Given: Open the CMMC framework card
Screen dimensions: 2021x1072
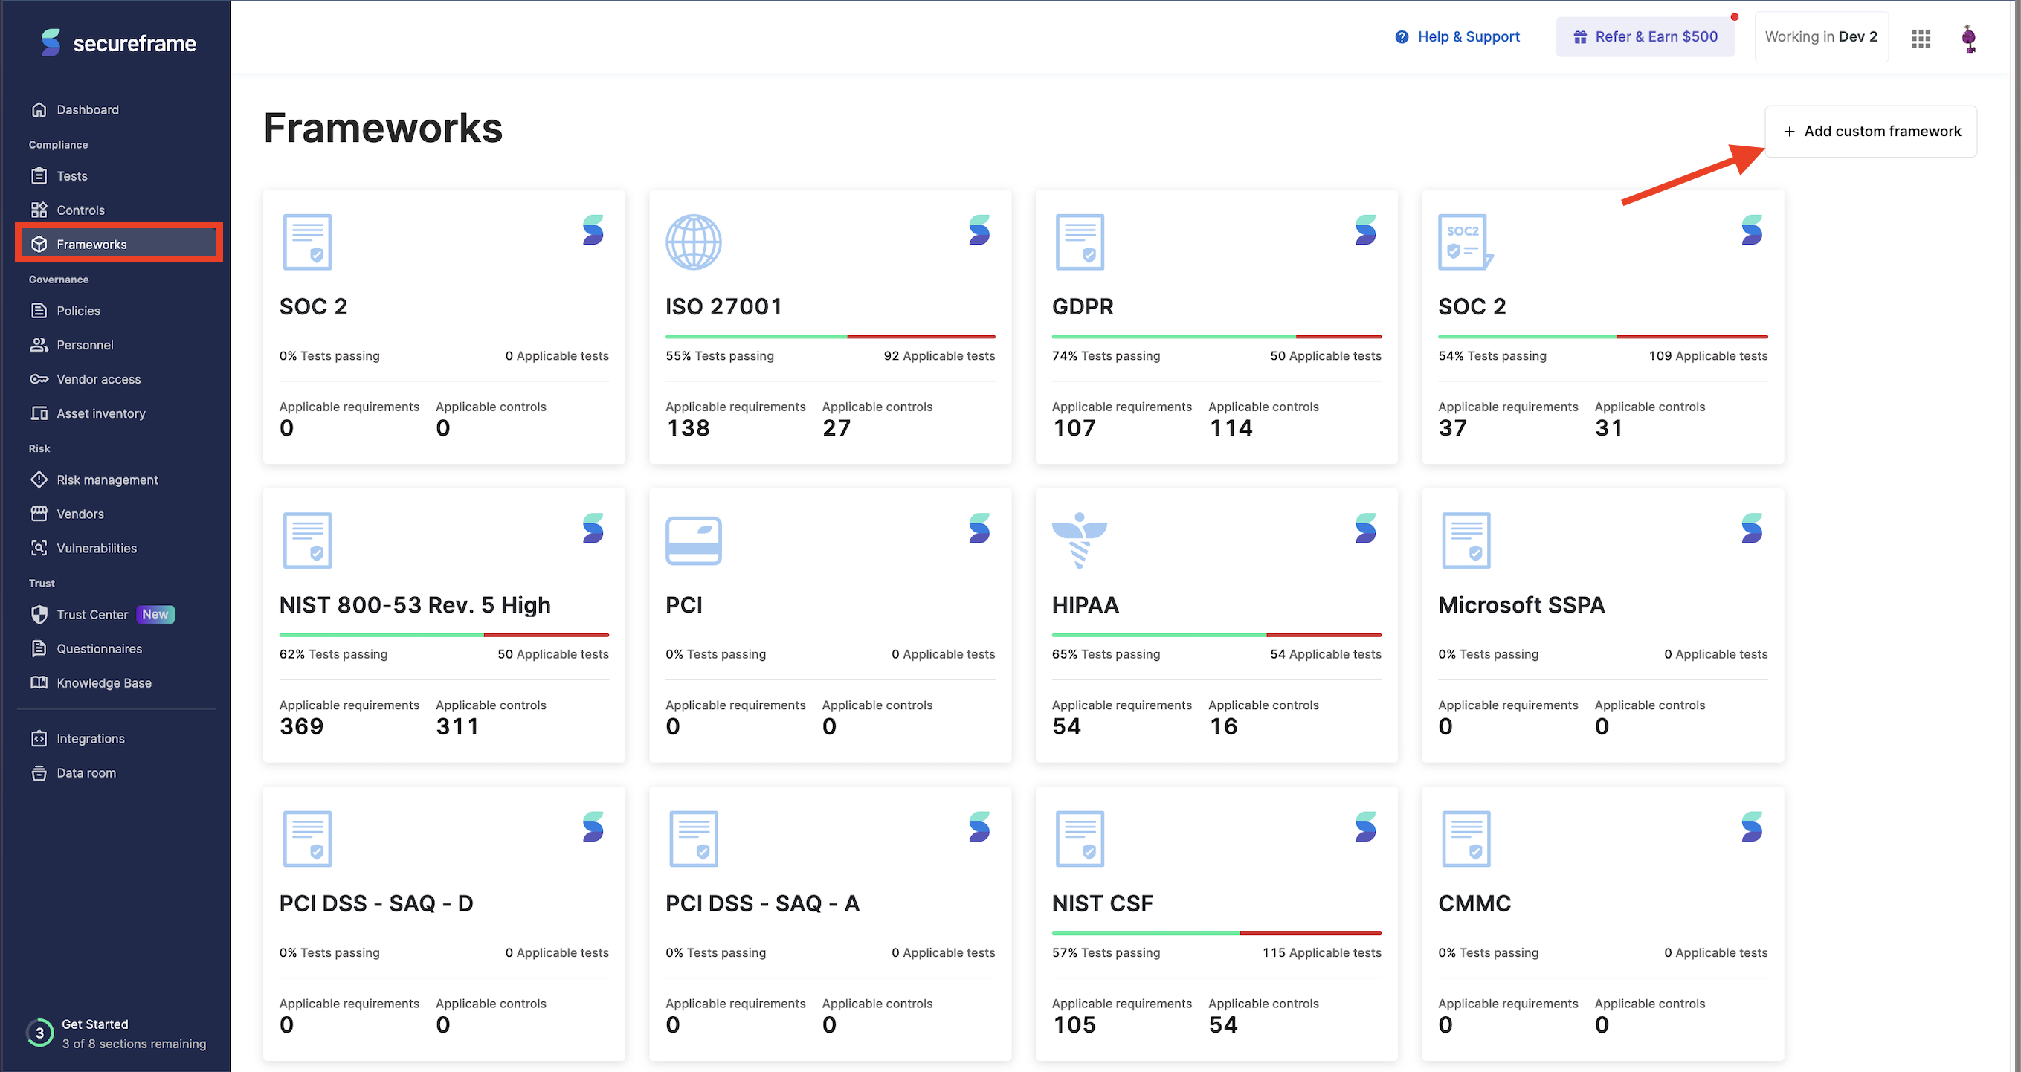Looking at the screenshot, I should (1603, 924).
